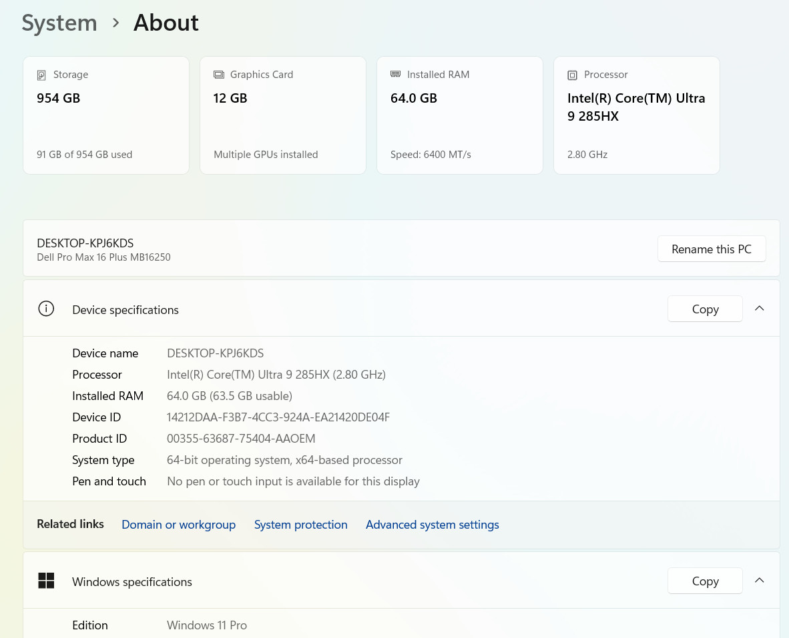Viewport: 789px width, 638px height.
Task: Click the Multiple GPUs installed text
Action: click(x=266, y=155)
